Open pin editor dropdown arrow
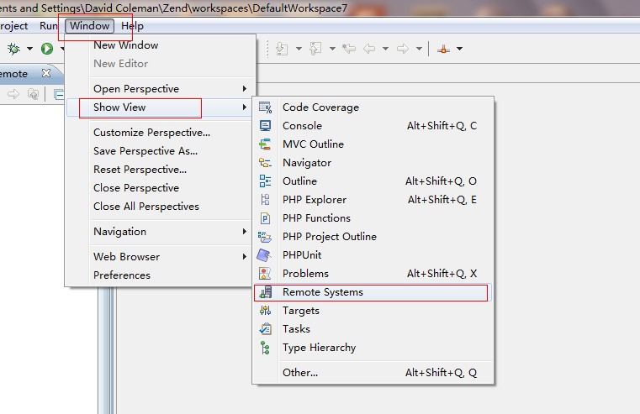Viewport: 640px width, 414px height. pos(459,49)
